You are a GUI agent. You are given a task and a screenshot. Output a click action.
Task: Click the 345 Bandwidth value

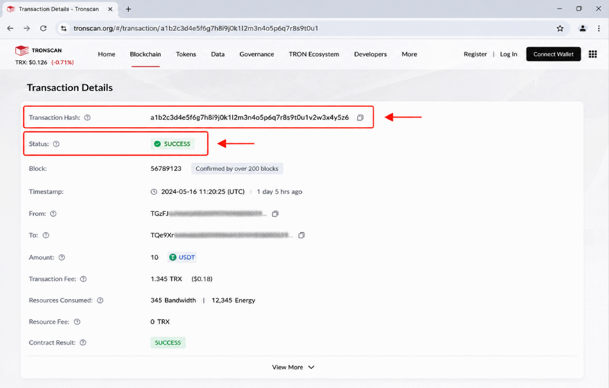173,300
